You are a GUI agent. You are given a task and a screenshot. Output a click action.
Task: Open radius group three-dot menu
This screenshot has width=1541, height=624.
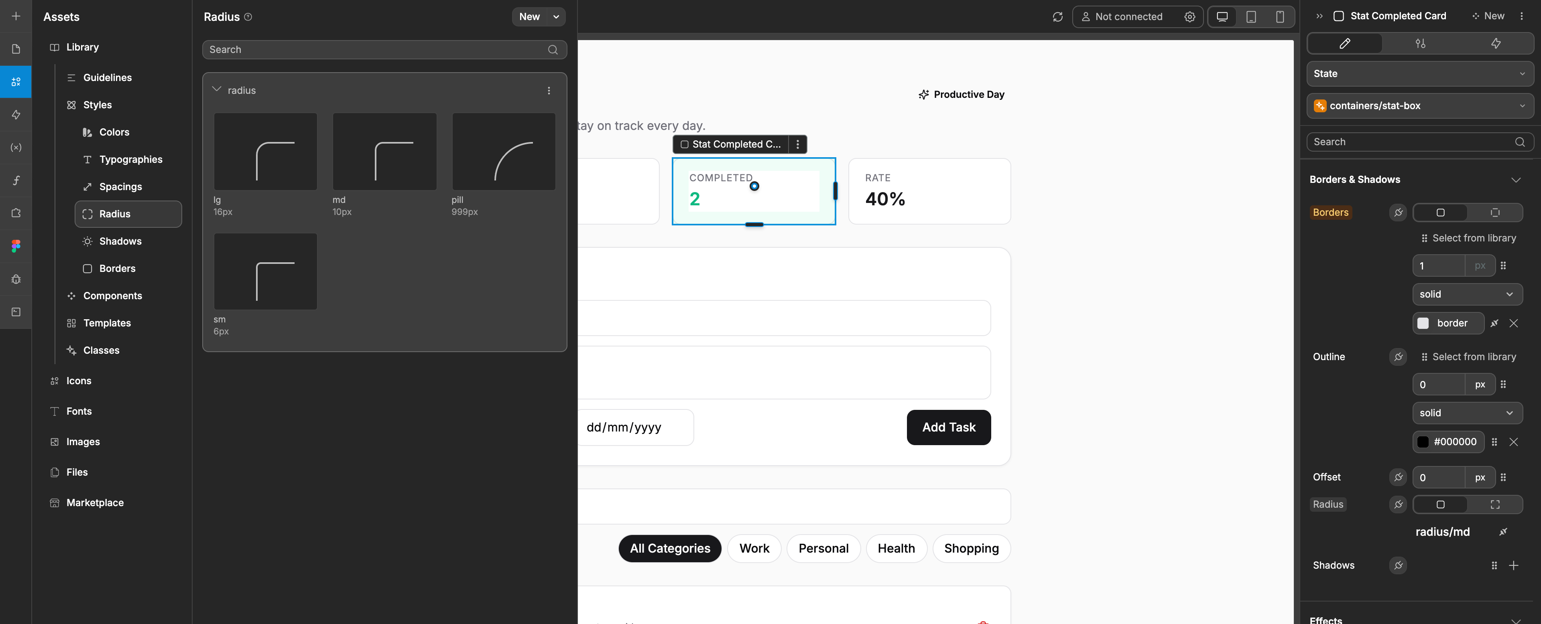tap(549, 90)
